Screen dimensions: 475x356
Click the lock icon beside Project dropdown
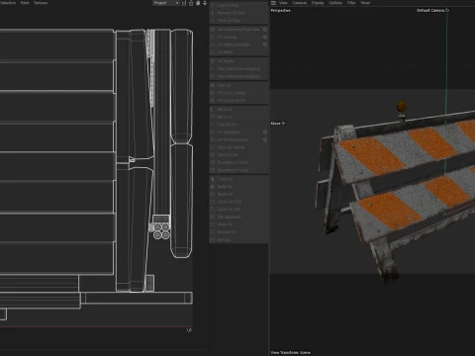tap(191, 3)
